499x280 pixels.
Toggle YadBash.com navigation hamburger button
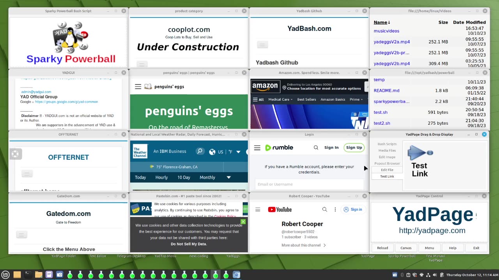262,45
